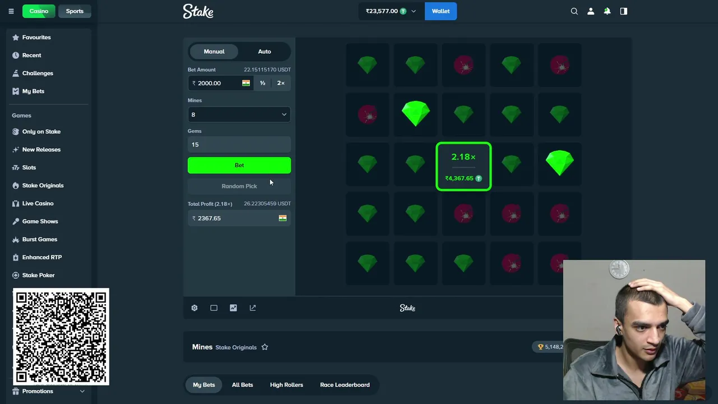Favourite Mines game with star icon
The image size is (718, 404).
coord(265,347)
